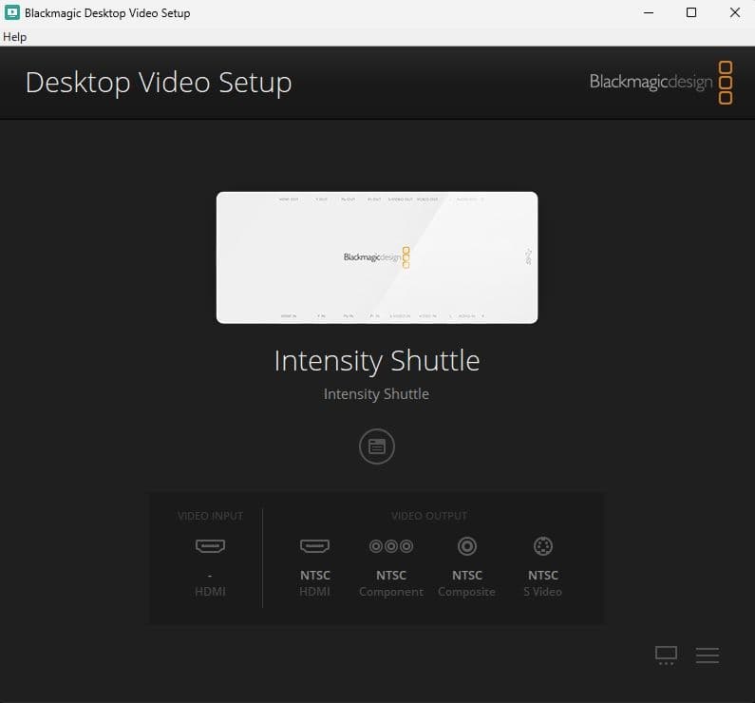
Task: Switch to device list view icon
Action: click(707, 655)
